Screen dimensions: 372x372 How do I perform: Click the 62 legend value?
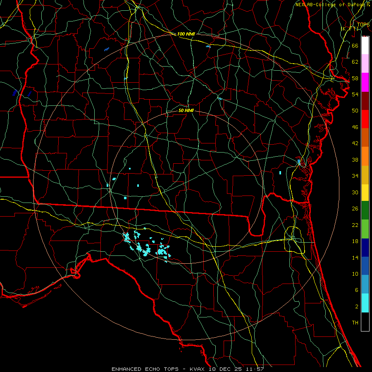point(355,62)
